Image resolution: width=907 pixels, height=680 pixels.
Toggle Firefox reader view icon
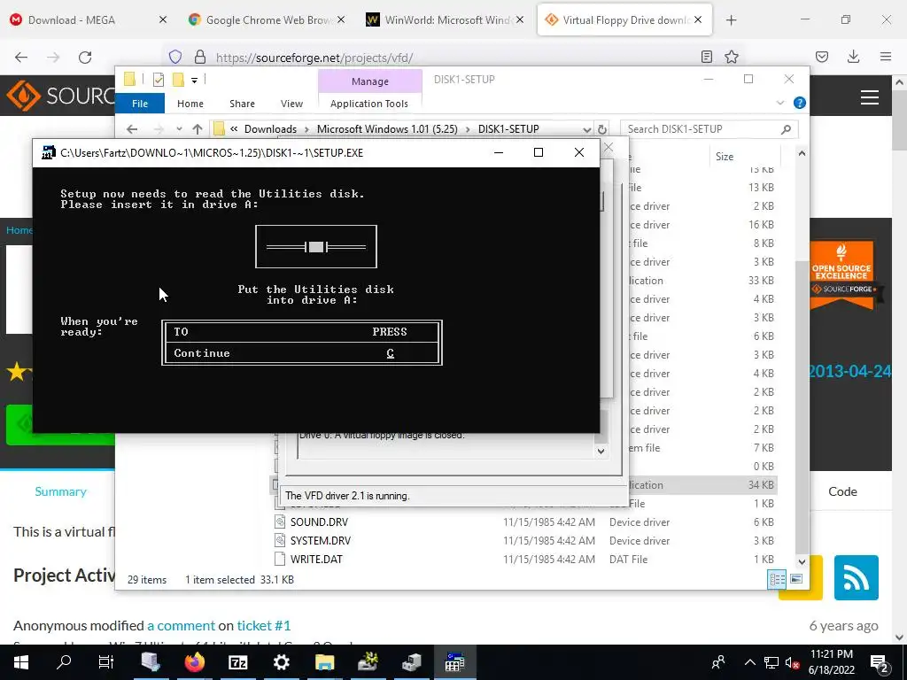coord(706,57)
